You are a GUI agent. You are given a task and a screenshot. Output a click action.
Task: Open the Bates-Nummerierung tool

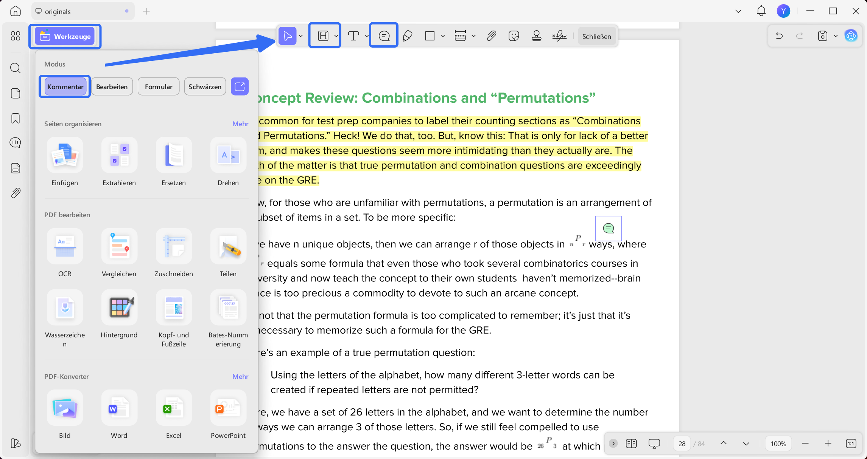click(x=228, y=319)
